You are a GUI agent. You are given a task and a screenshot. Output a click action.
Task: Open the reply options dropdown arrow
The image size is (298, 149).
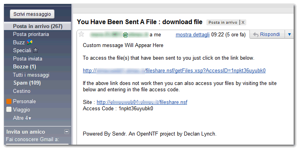pyautogui.click(x=289, y=34)
